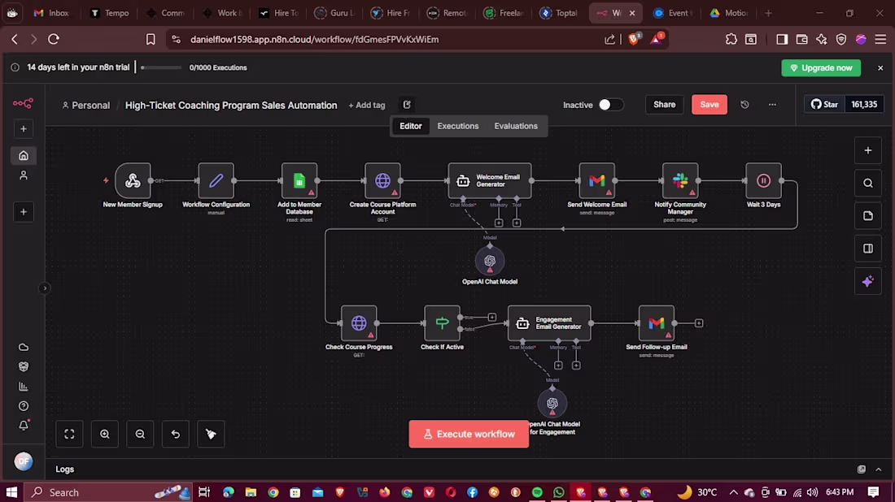The width and height of the screenshot is (895, 502).
Task: Switch to the Toptal browser tab
Action: pyautogui.click(x=559, y=12)
